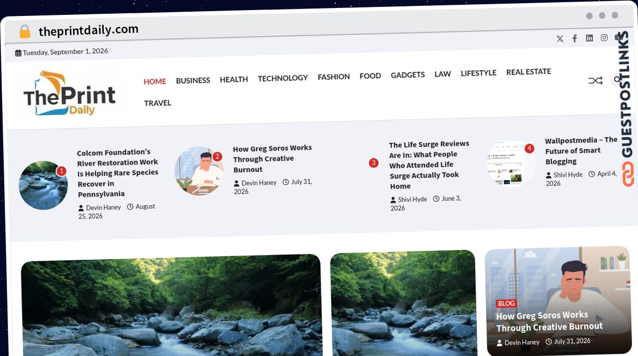The height and width of the screenshot is (356, 638).
Task: Go to the HOME menu item
Action: point(155,81)
